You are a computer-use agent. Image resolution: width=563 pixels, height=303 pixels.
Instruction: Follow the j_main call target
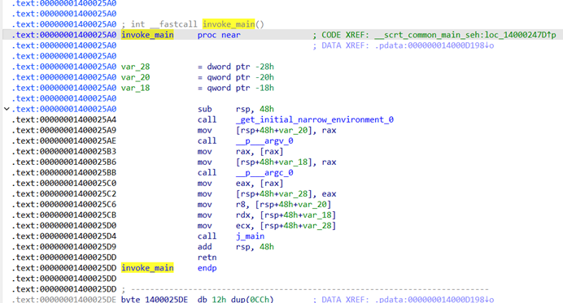tap(250, 236)
